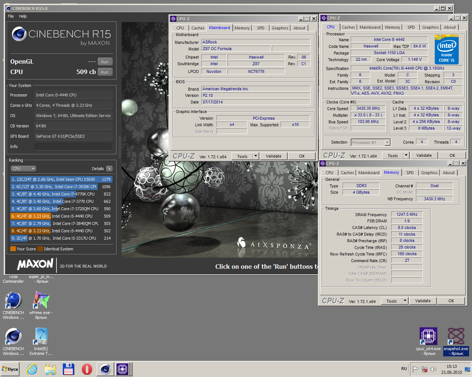Open the volume speaker tray icon
This screenshot has height=377, width=472.
click(433, 369)
